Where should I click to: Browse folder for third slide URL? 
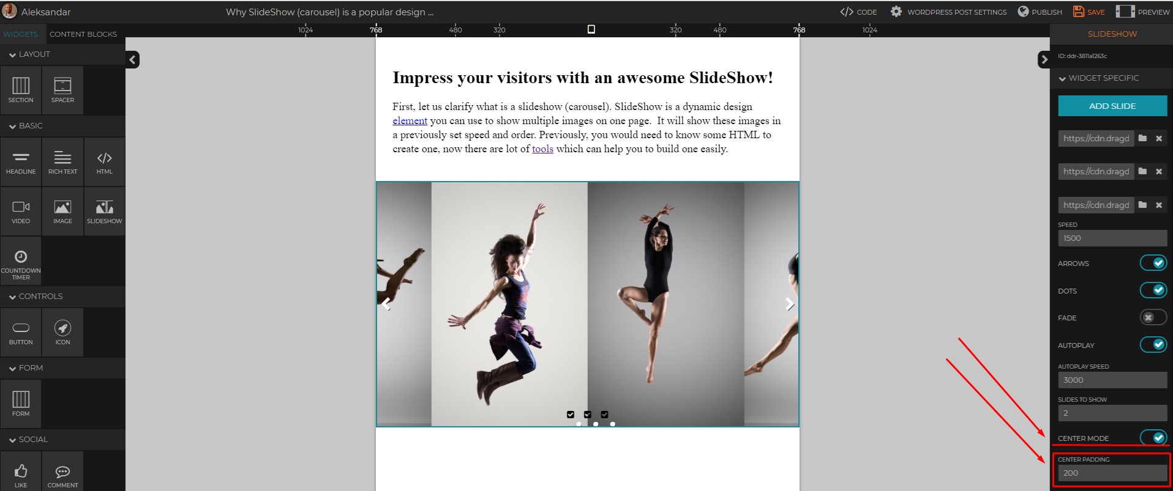tap(1142, 205)
